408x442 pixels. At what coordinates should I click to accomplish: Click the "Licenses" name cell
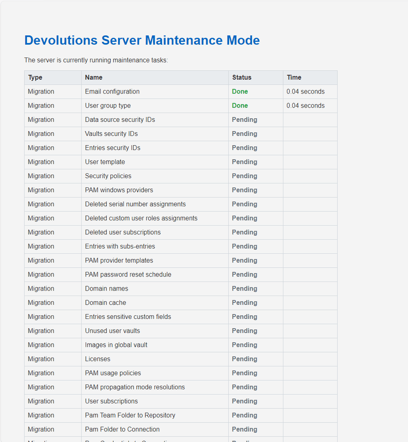155,360
